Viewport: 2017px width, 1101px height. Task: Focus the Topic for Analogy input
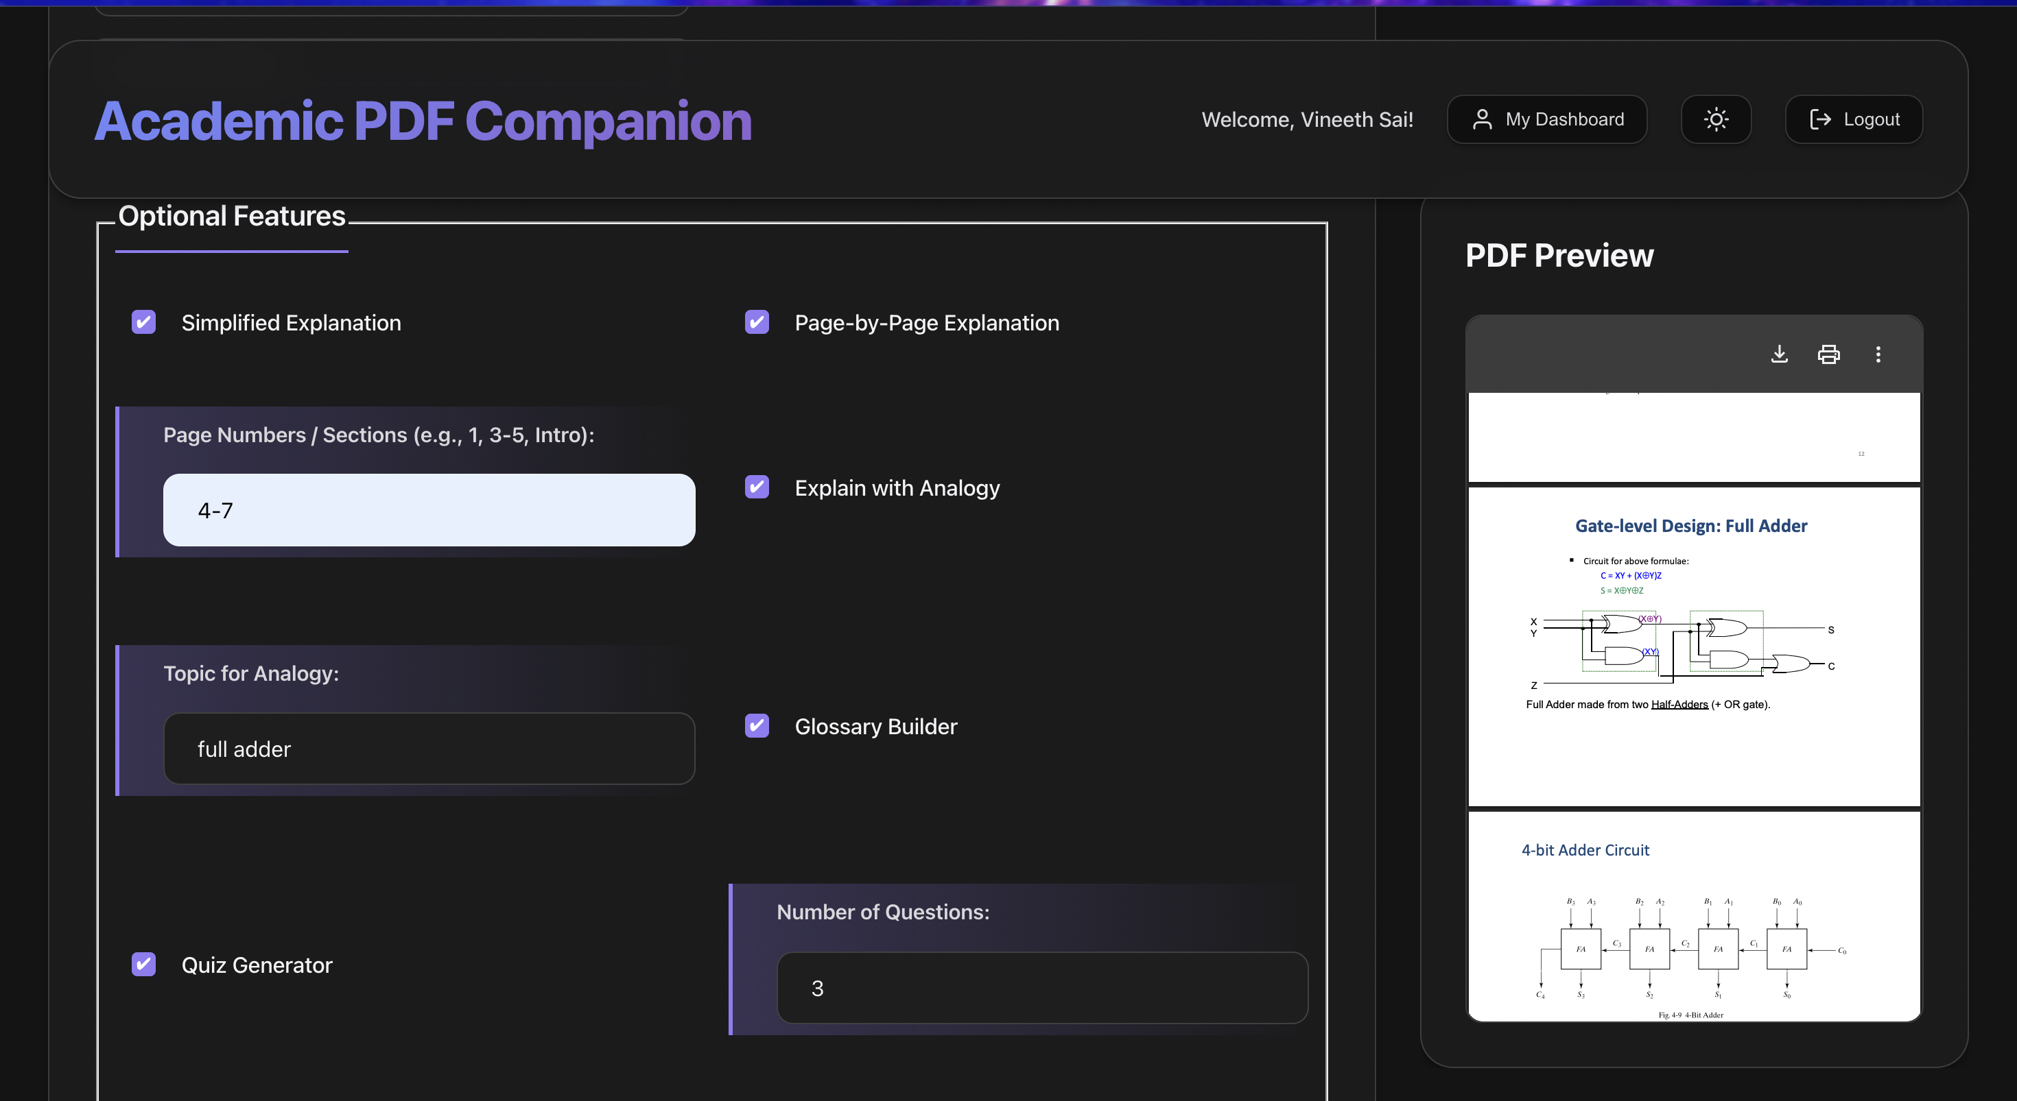coord(428,749)
